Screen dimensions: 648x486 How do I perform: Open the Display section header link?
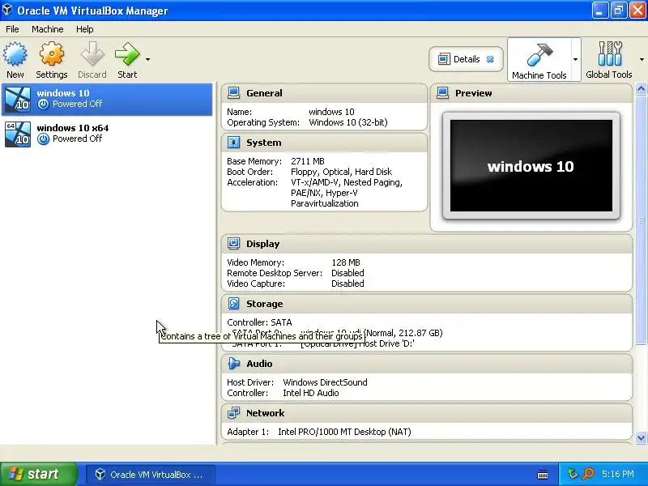262,244
